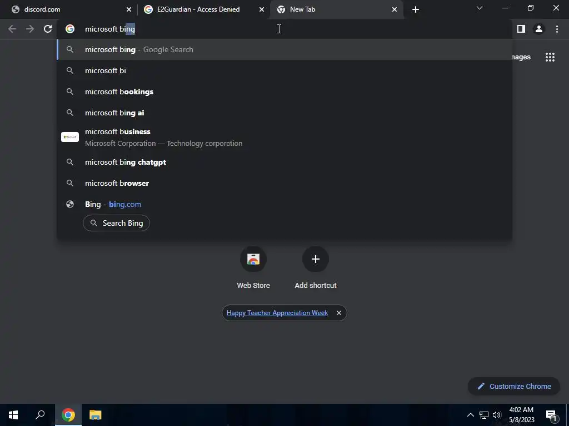569x426 pixels.
Task: Open the tab search chevron
Action: click(480, 8)
